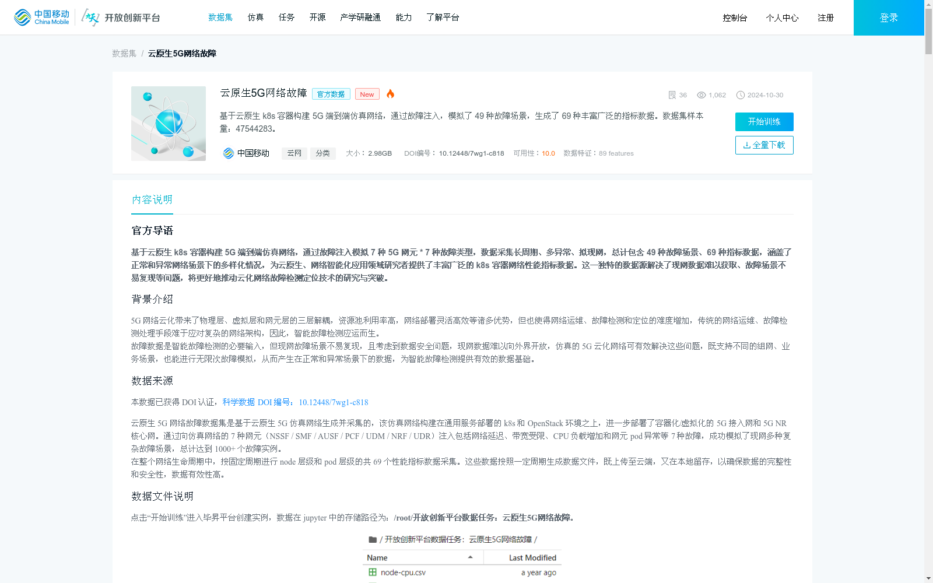This screenshot has height=583, width=933.
Task: Click the 'a year ago' modified value
Action: [539, 573]
